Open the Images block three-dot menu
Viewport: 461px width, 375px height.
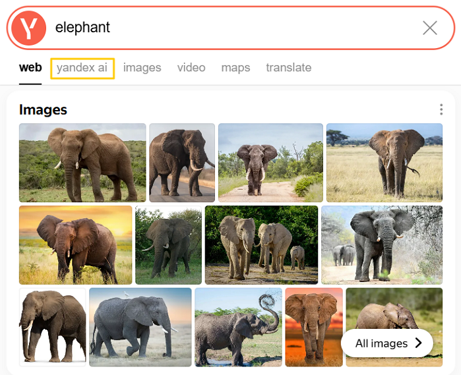pyautogui.click(x=441, y=109)
